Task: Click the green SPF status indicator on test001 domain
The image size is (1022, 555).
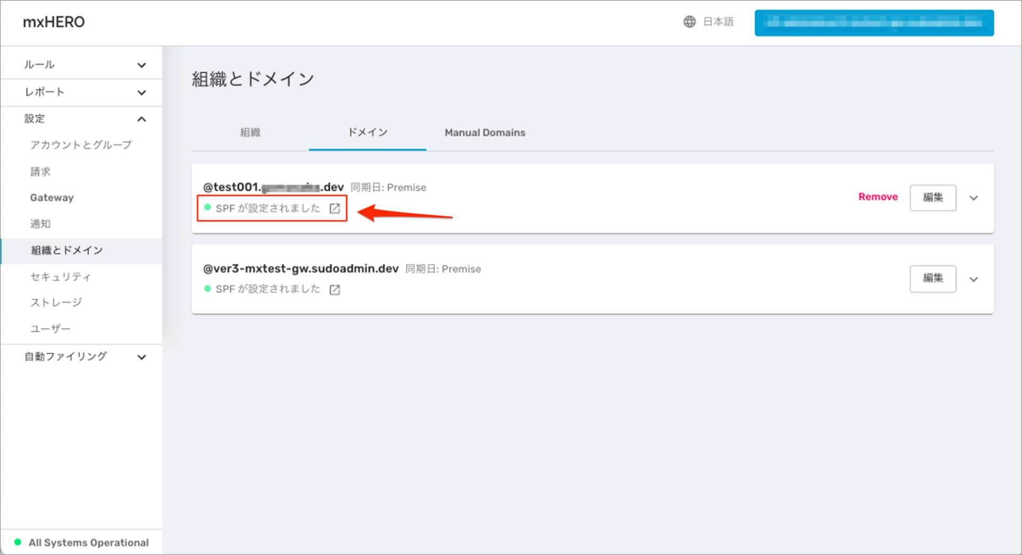Action: click(208, 208)
